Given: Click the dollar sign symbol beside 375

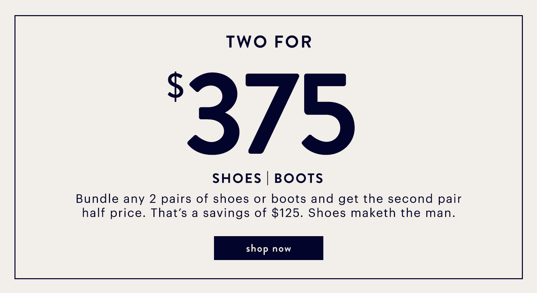Looking at the screenshot, I should coord(176,86).
